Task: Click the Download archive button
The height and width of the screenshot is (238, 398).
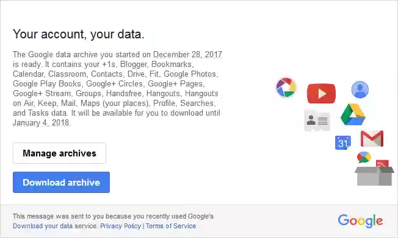Action: pos(62,182)
